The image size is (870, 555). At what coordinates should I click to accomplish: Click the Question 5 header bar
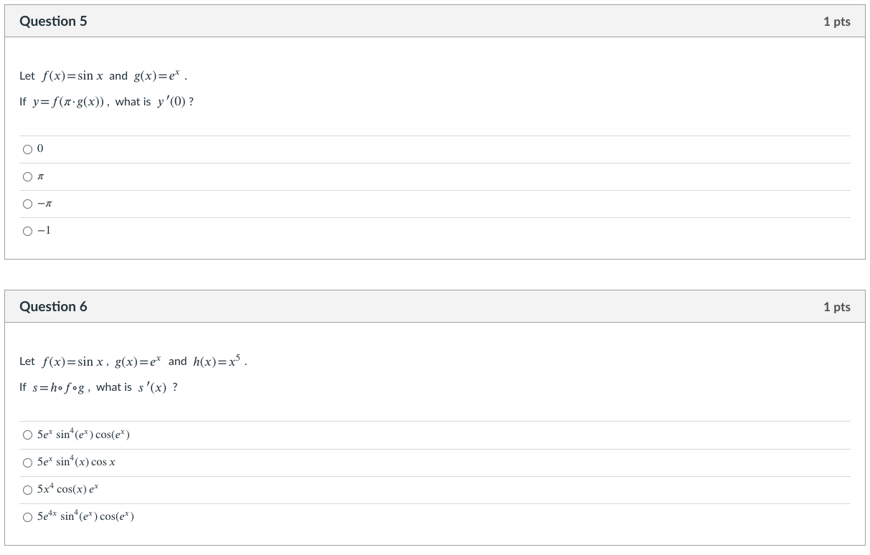[x=53, y=21]
